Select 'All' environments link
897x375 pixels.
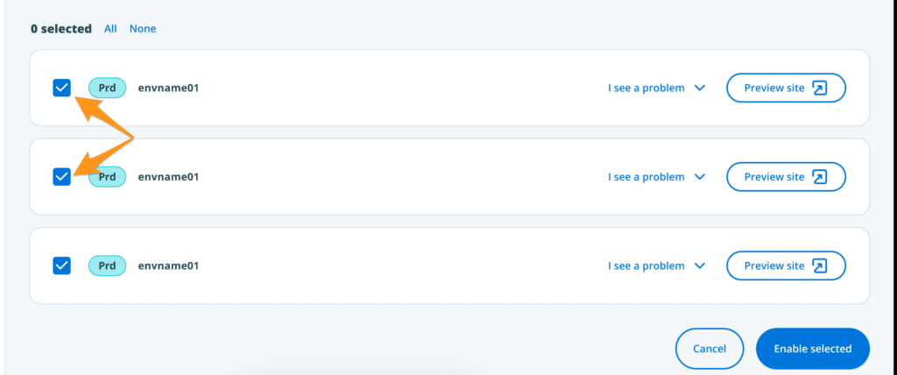pos(110,29)
